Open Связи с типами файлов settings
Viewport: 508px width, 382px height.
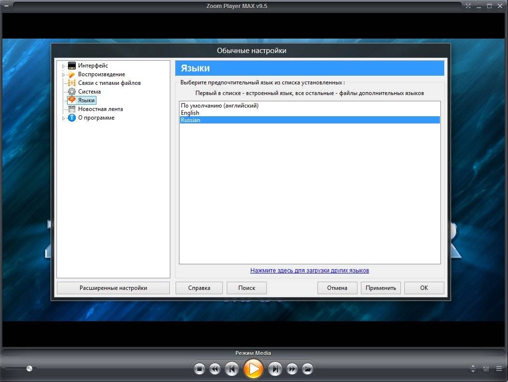[x=109, y=83]
